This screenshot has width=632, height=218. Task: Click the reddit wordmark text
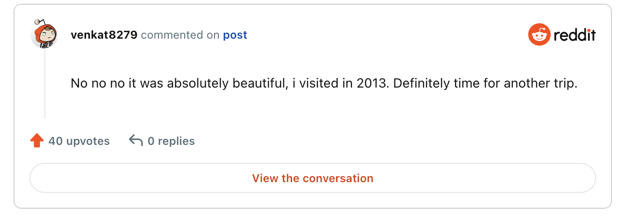pos(575,35)
